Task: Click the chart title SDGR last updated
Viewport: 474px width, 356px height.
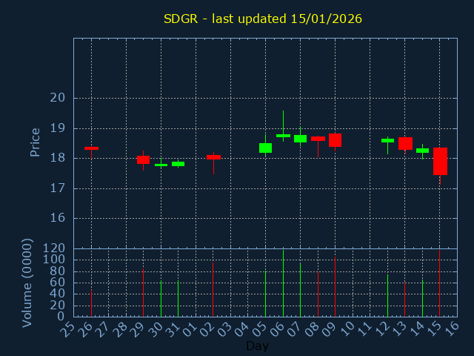Action: [263, 19]
